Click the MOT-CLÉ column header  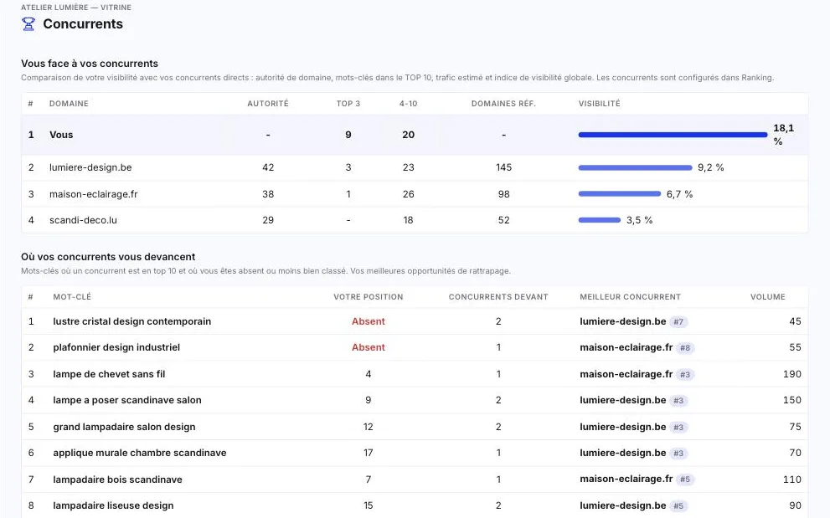[72, 297]
